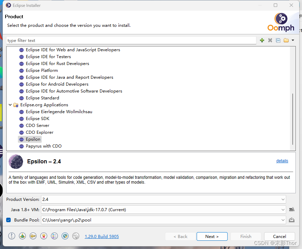
Task: Open the 1.29.0 Build 5905 link
Action: point(102,236)
